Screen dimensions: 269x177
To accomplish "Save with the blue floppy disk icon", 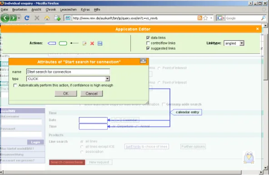I will (100, 44).
